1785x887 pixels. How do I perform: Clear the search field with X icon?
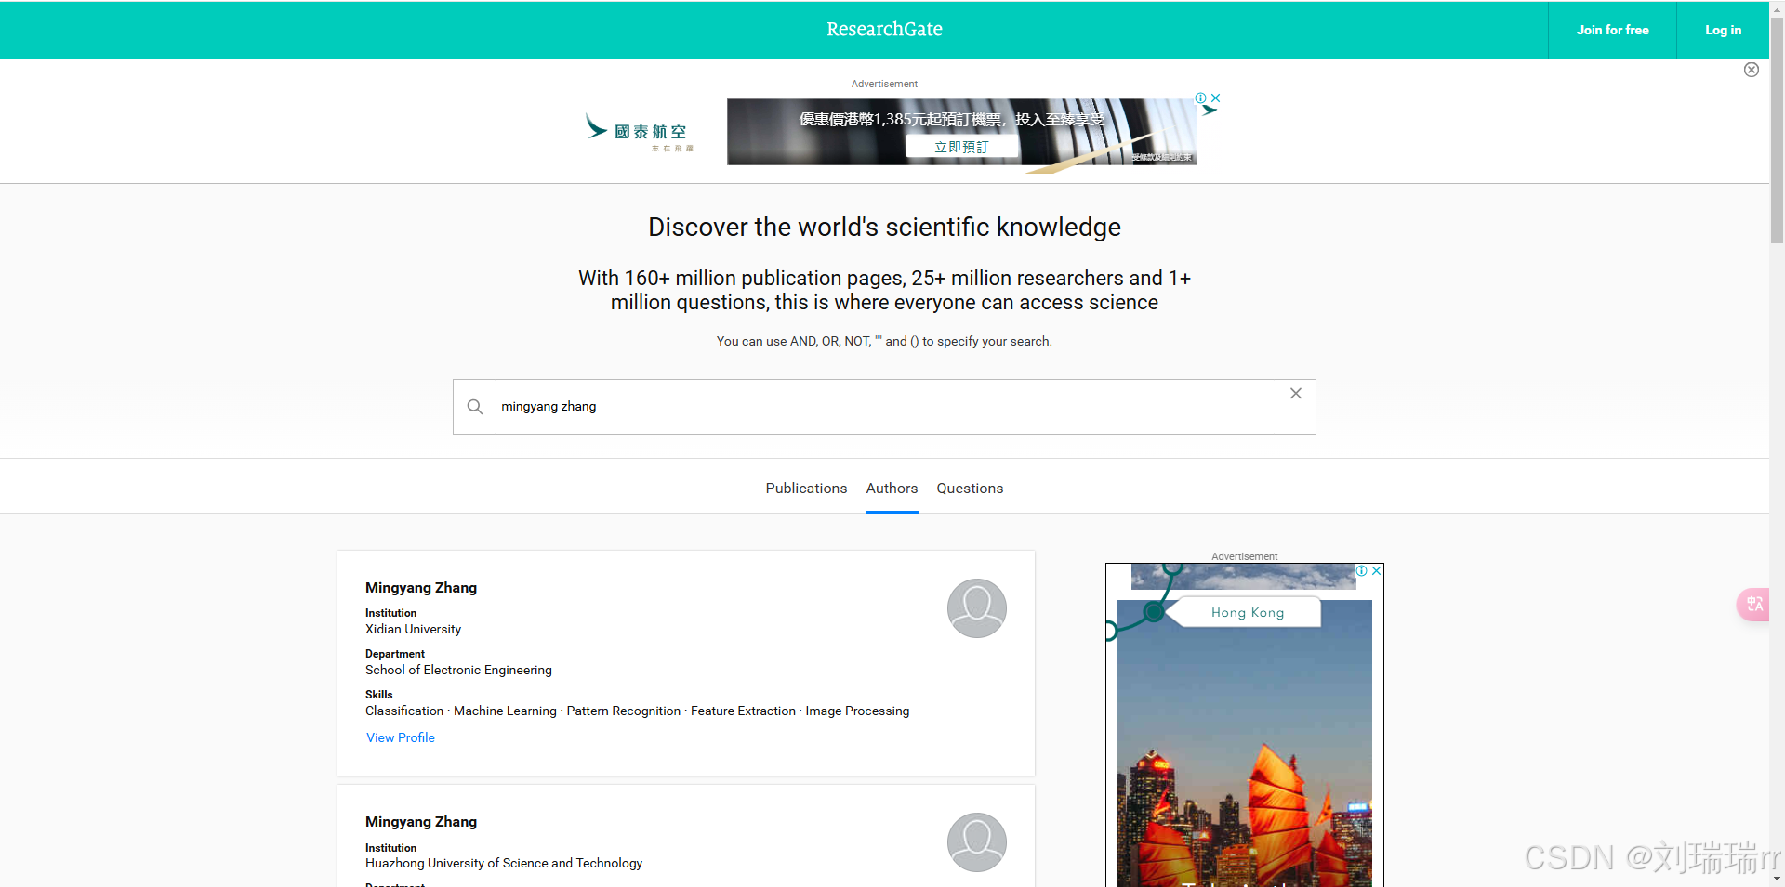tap(1295, 394)
